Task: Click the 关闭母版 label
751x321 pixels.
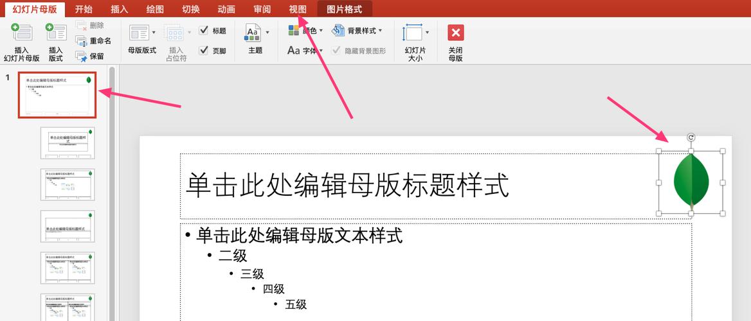Action: point(455,54)
